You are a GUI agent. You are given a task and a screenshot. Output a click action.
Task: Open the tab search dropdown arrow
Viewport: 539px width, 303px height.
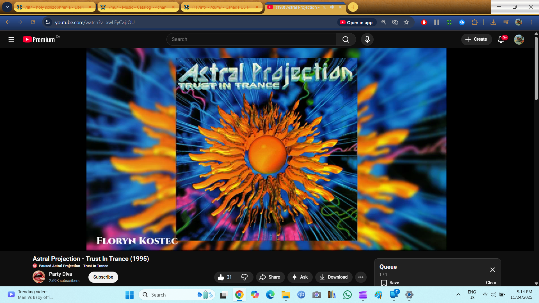click(x=7, y=7)
